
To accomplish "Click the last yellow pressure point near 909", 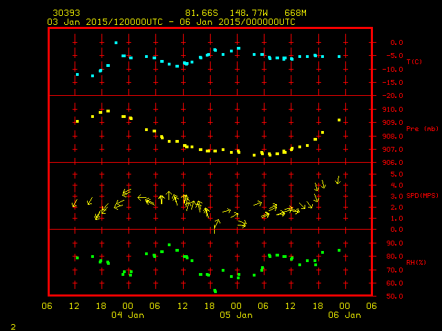I will coord(339,120).
